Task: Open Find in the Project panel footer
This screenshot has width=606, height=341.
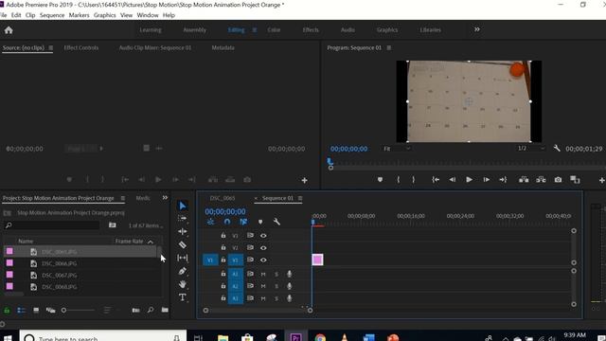Action: [x=151, y=310]
